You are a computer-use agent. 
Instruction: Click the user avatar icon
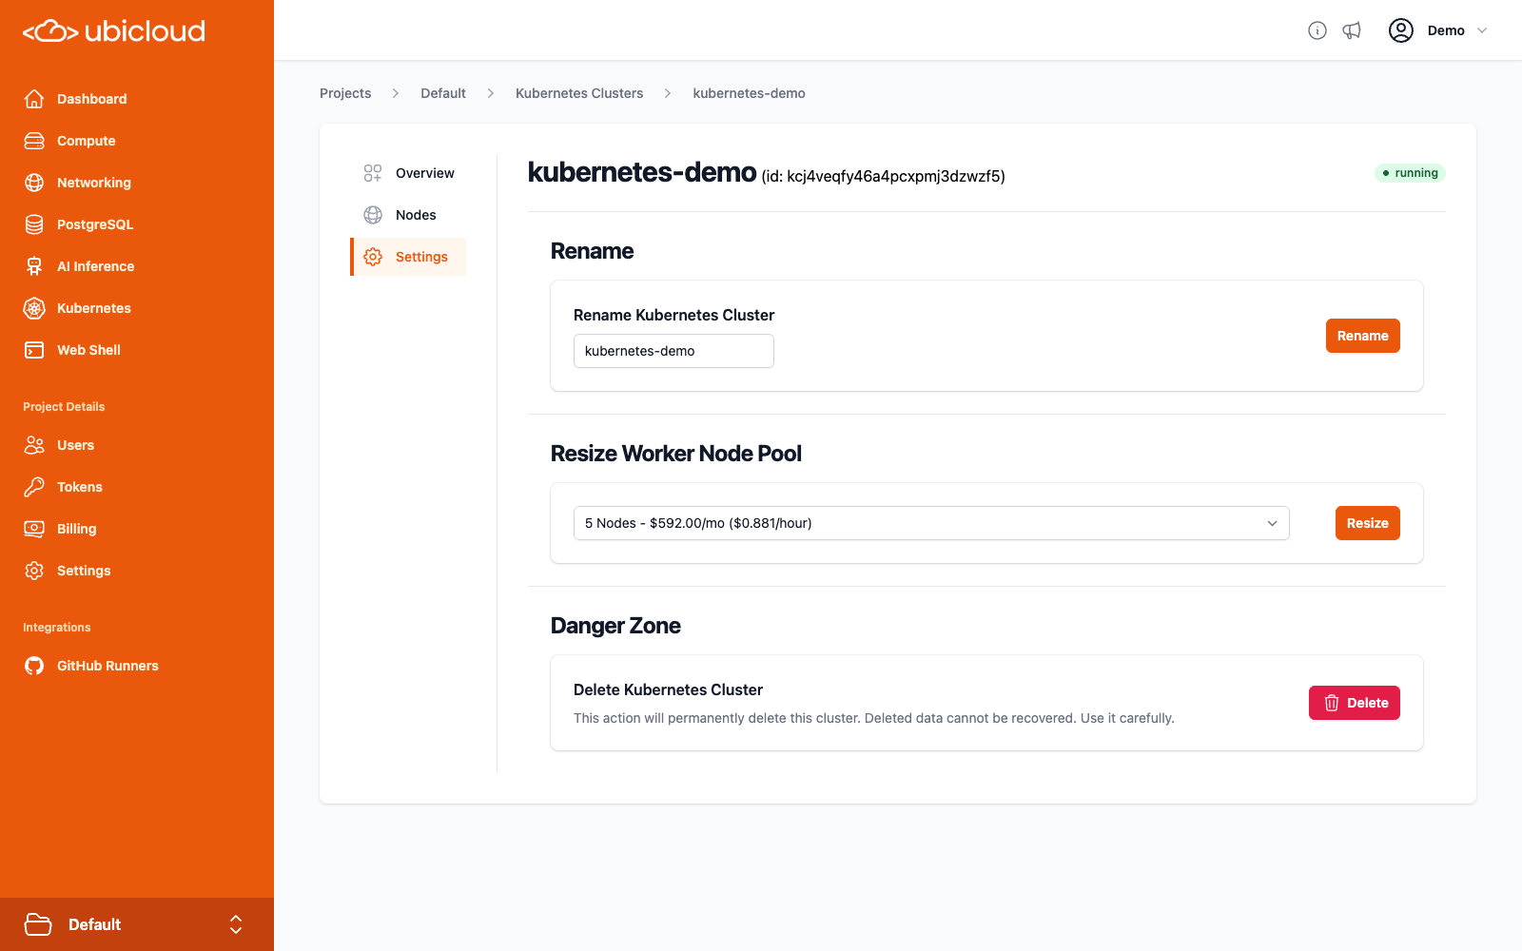pos(1400,29)
